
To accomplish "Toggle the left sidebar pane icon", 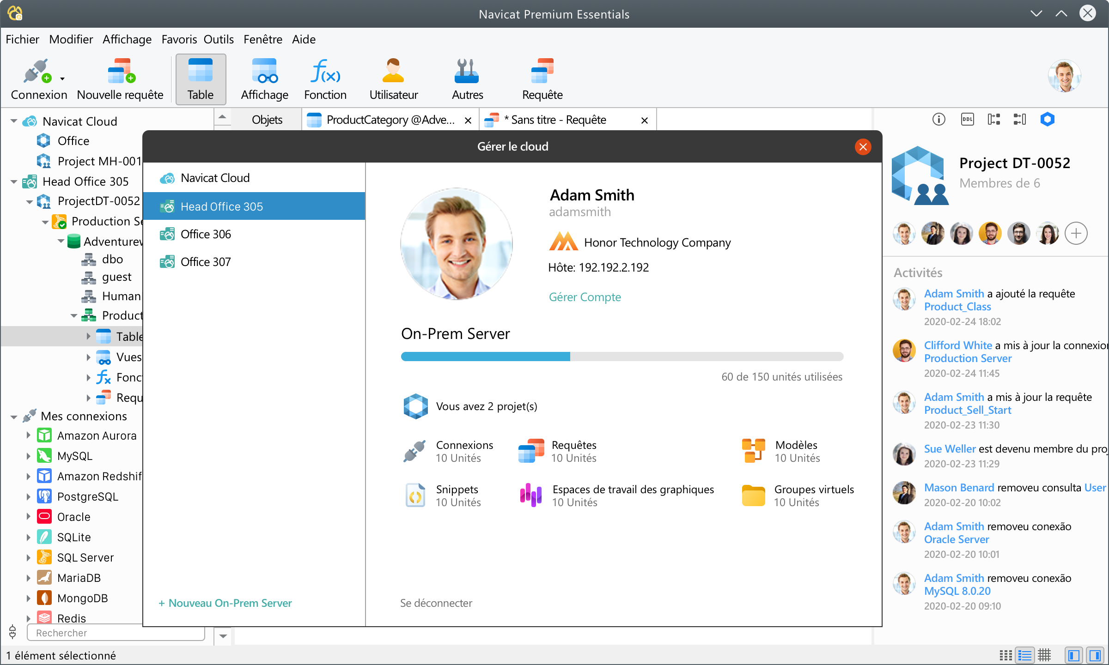I will 1073,655.
